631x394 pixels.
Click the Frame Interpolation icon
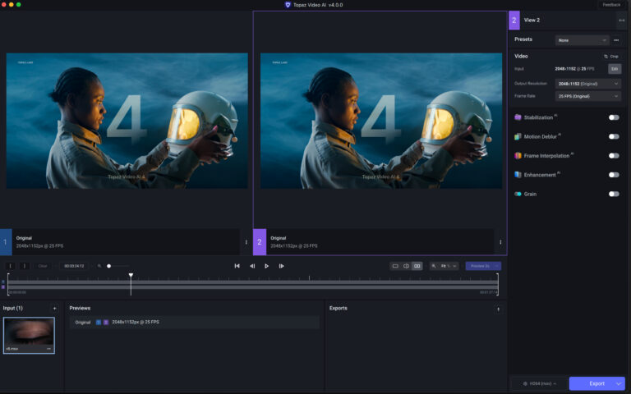pos(518,156)
